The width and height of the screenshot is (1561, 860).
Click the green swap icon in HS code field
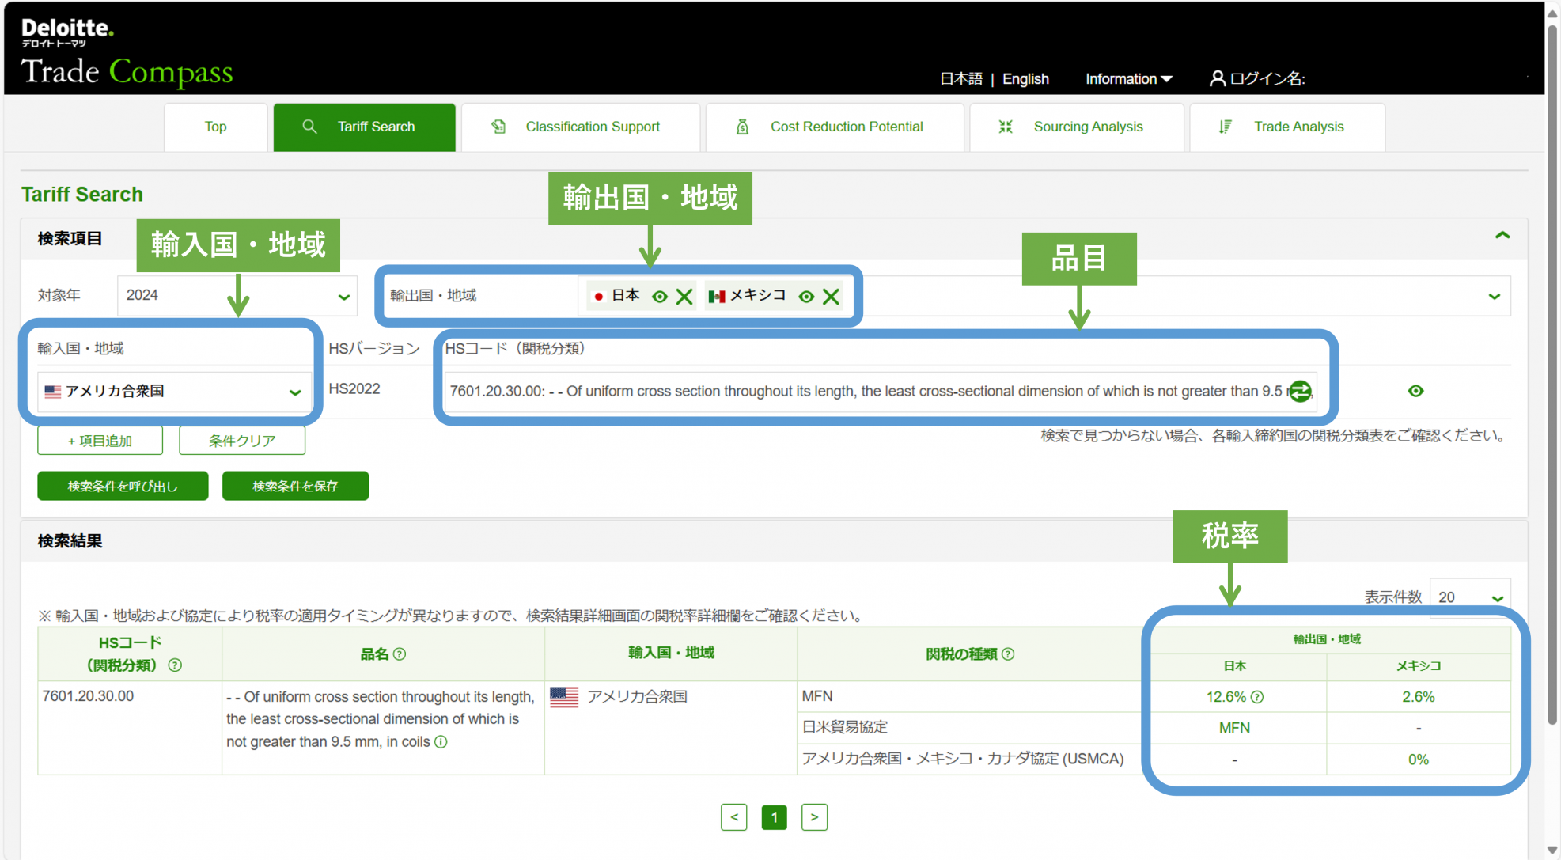click(x=1299, y=391)
